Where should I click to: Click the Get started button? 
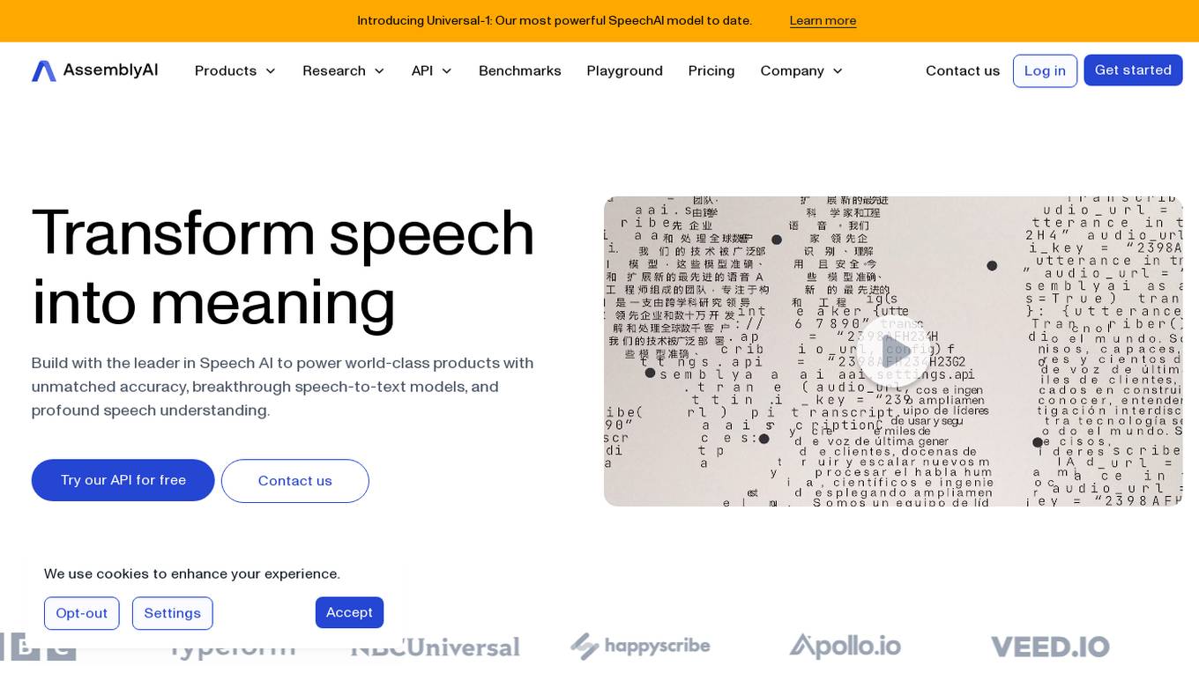click(1133, 70)
